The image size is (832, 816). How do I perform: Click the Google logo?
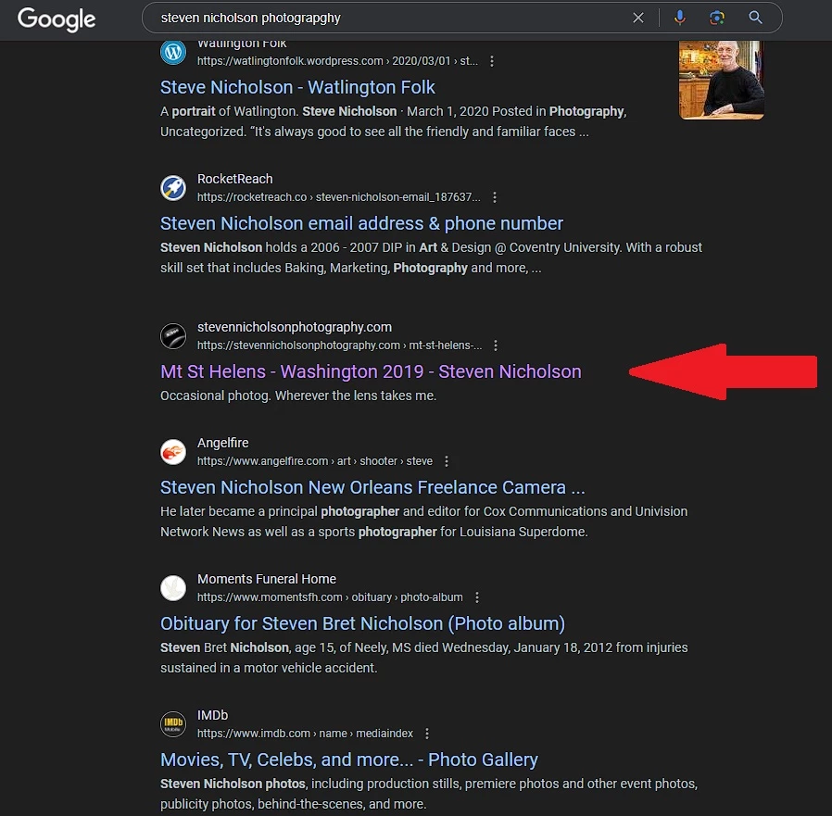57,19
